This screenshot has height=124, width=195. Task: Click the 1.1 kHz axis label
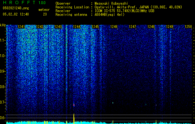pos(2,40)
